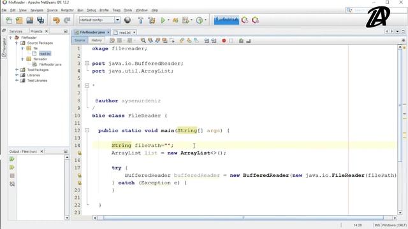Start macro recording with red circle icon
Viewport: 408px width, 229px height.
(x=224, y=41)
